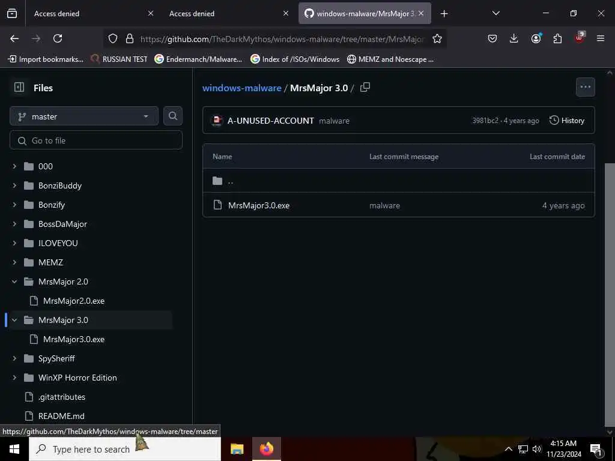Open the commit History link

click(x=567, y=120)
